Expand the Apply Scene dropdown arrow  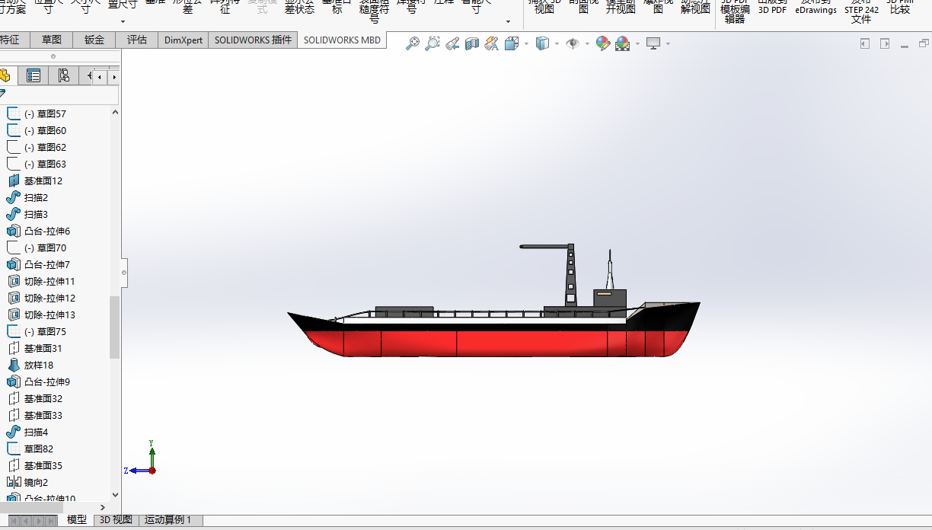coord(637,44)
